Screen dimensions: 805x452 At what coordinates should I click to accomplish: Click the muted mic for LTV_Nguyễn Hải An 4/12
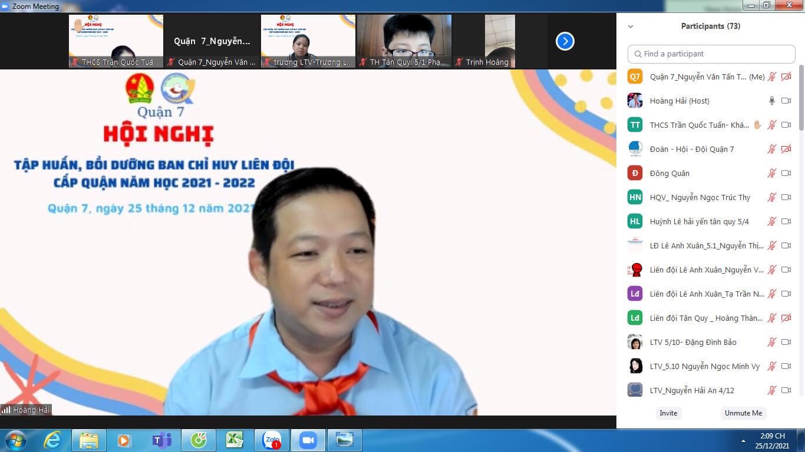772,390
